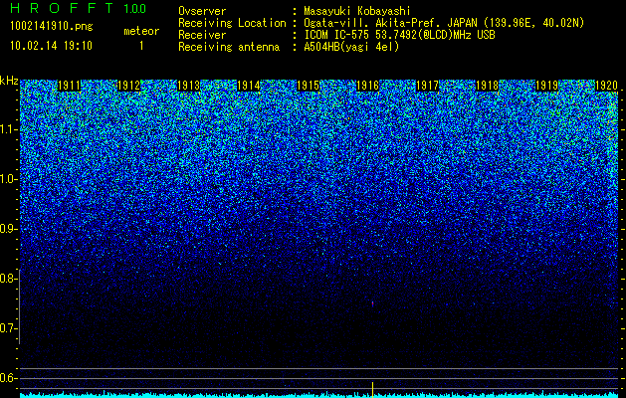This screenshot has width=626, height=398.
Task: Select the filename 1002141910.png
Action: pos(52,26)
